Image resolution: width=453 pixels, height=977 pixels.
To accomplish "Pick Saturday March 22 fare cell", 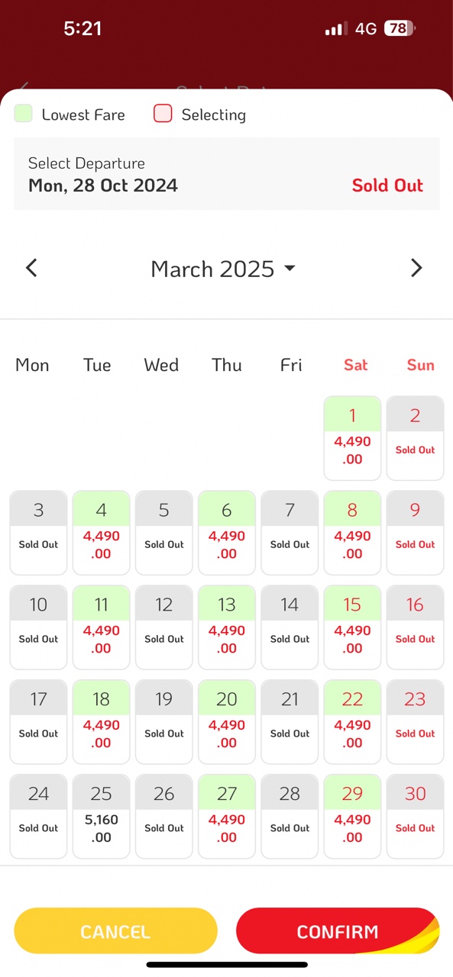I will click(x=352, y=722).
